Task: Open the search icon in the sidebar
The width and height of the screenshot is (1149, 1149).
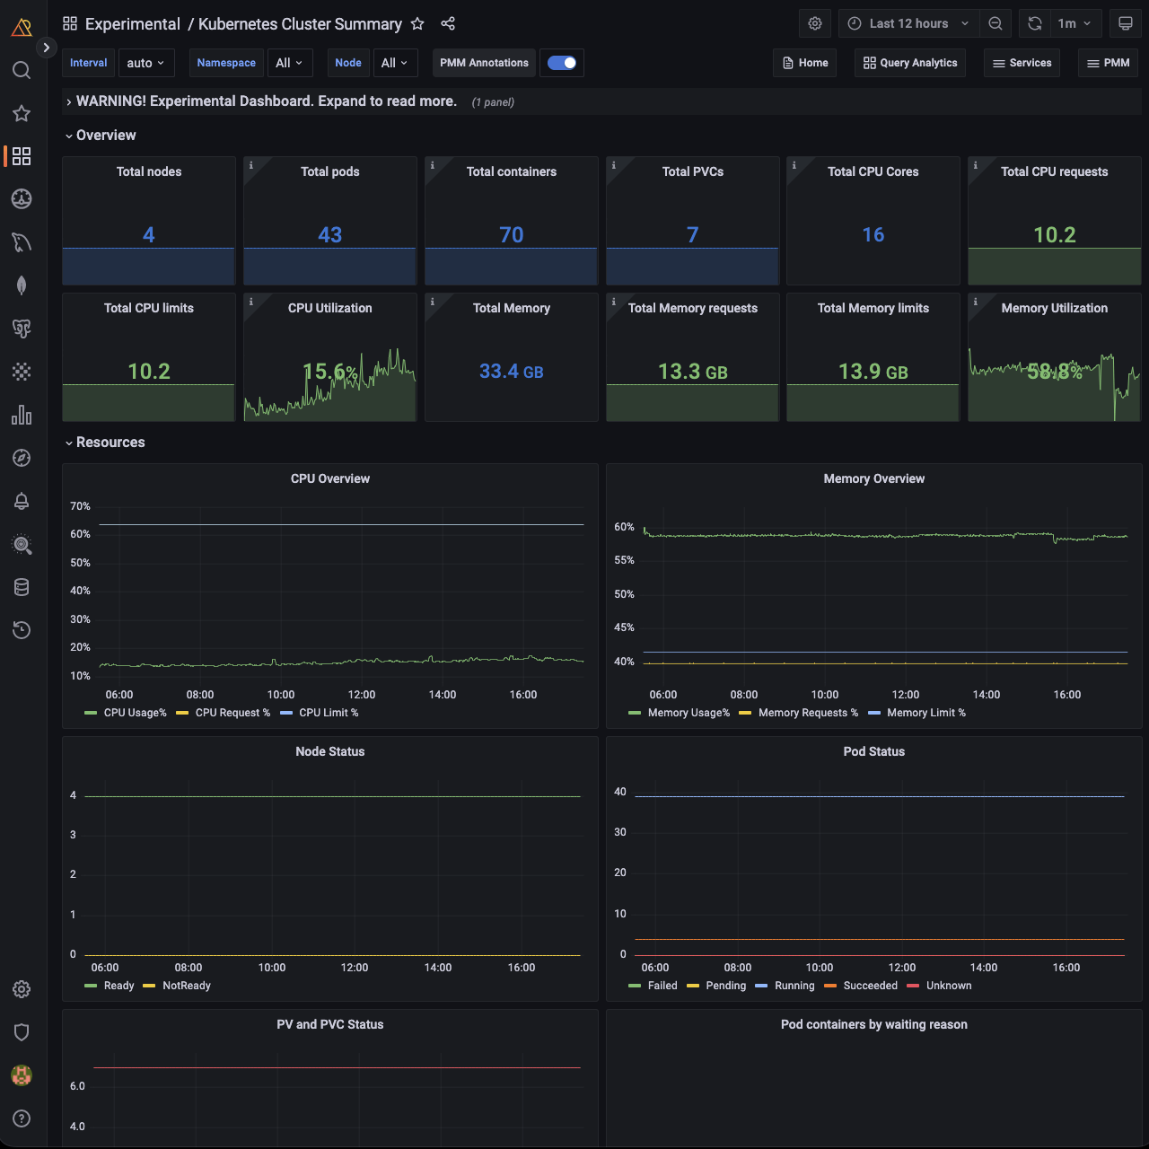Action: click(x=22, y=70)
